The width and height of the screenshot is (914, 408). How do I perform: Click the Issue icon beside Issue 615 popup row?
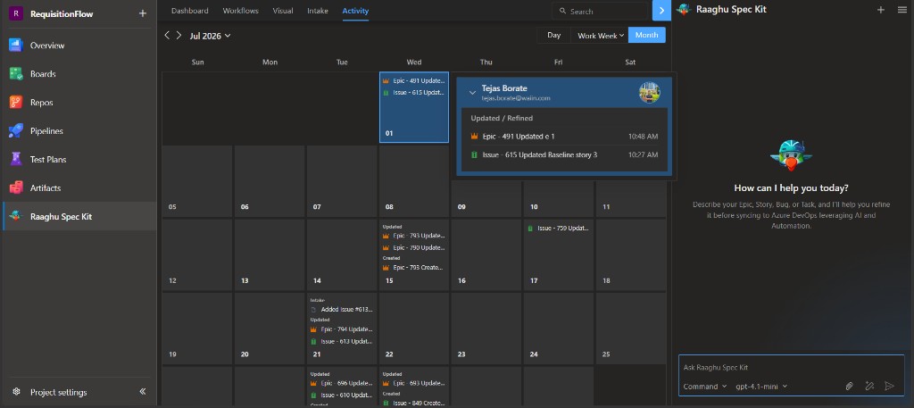[474, 155]
